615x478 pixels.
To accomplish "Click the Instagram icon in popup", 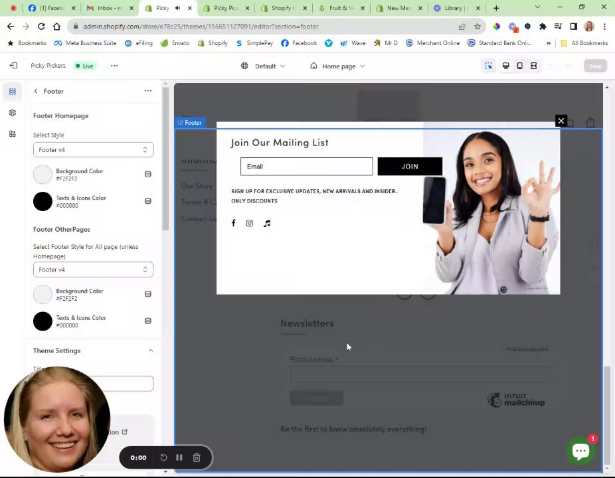I will 250,223.
